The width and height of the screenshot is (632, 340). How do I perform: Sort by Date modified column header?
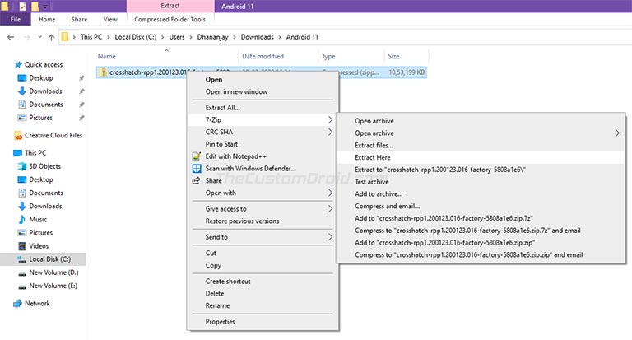pyautogui.click(x=263, y=57)
